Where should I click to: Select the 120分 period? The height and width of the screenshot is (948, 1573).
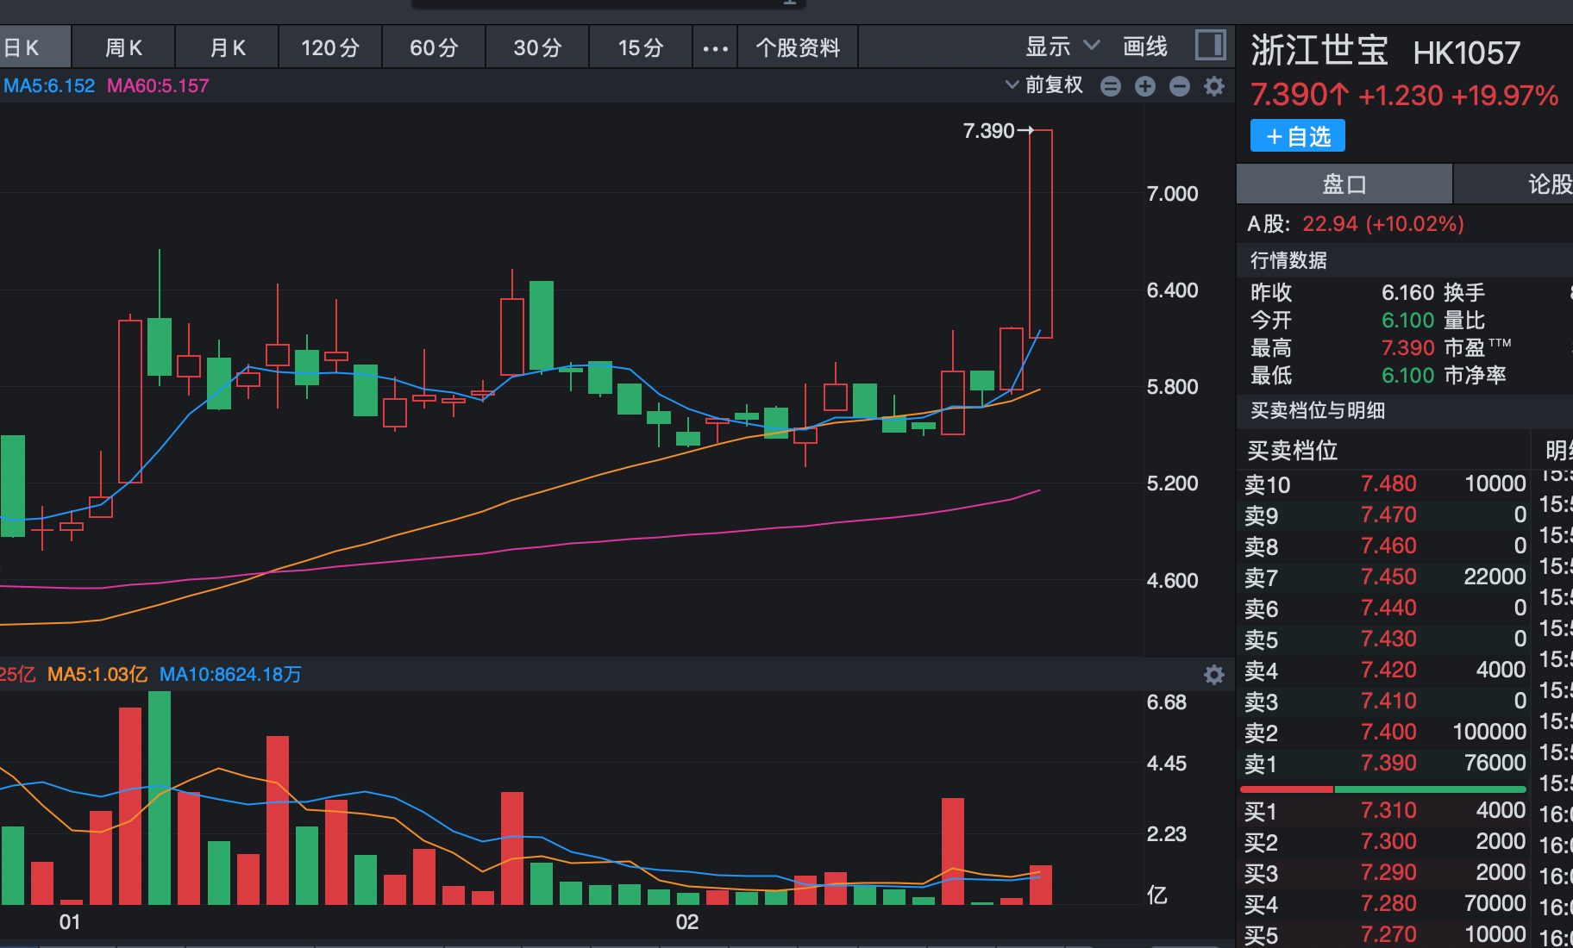(x=330, y=48)
